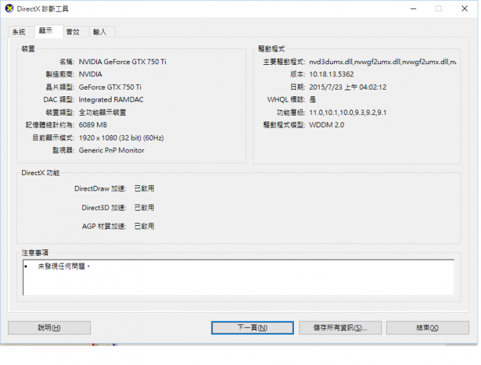Click driver model value WDDM 2.0
481x365 pixels.
pyautogui.click(x=327, y=125)
